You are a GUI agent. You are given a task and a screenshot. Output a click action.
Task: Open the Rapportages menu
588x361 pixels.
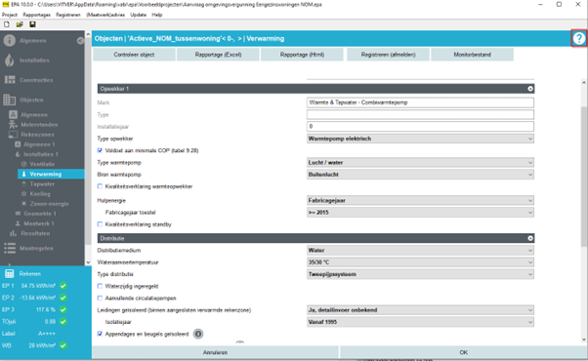pyautogui.click(x=37, y=15)
